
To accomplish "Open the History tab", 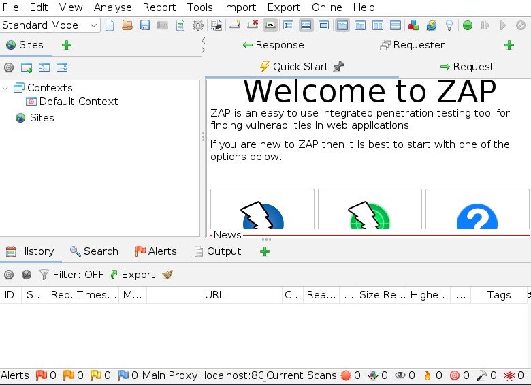I will pos(30,251).
